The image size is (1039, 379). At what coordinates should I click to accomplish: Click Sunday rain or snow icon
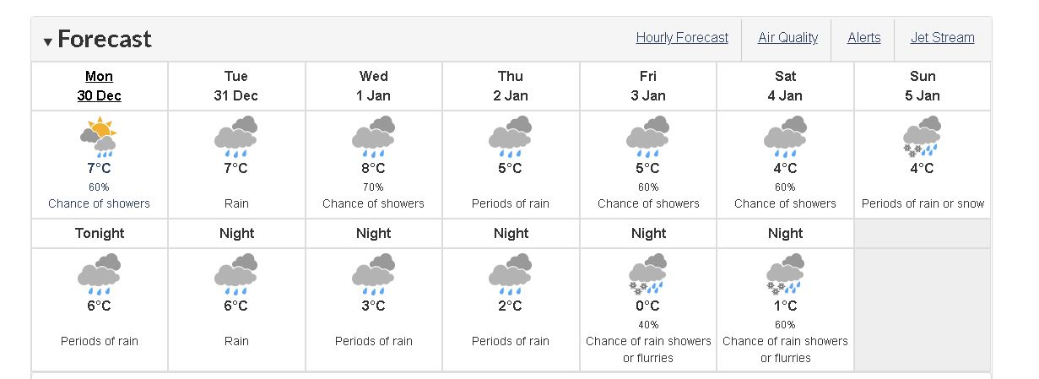922,138
